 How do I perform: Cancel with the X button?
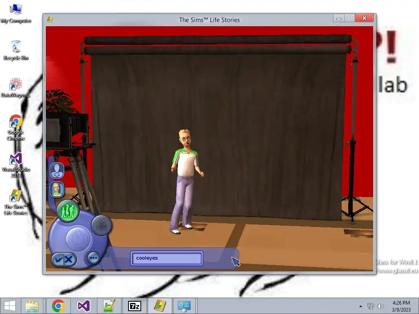[x=69, y=259]
